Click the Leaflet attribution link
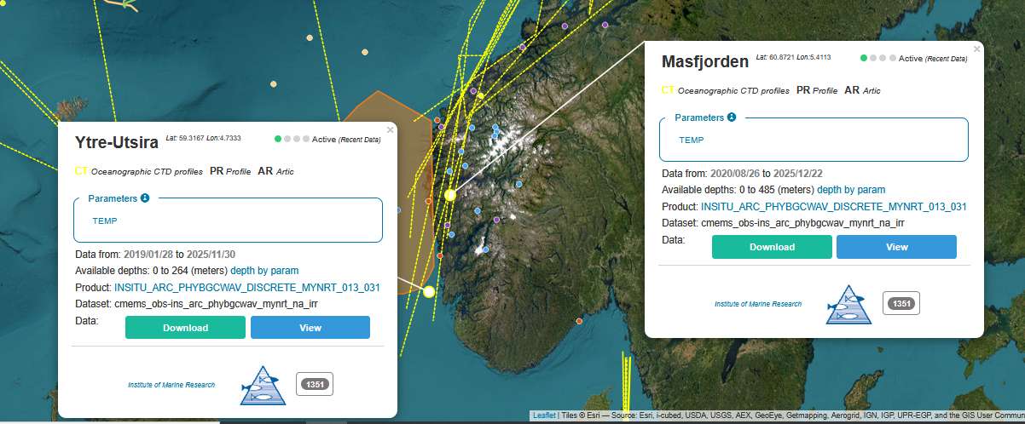 pyautogui.click(x=543, y=415)
